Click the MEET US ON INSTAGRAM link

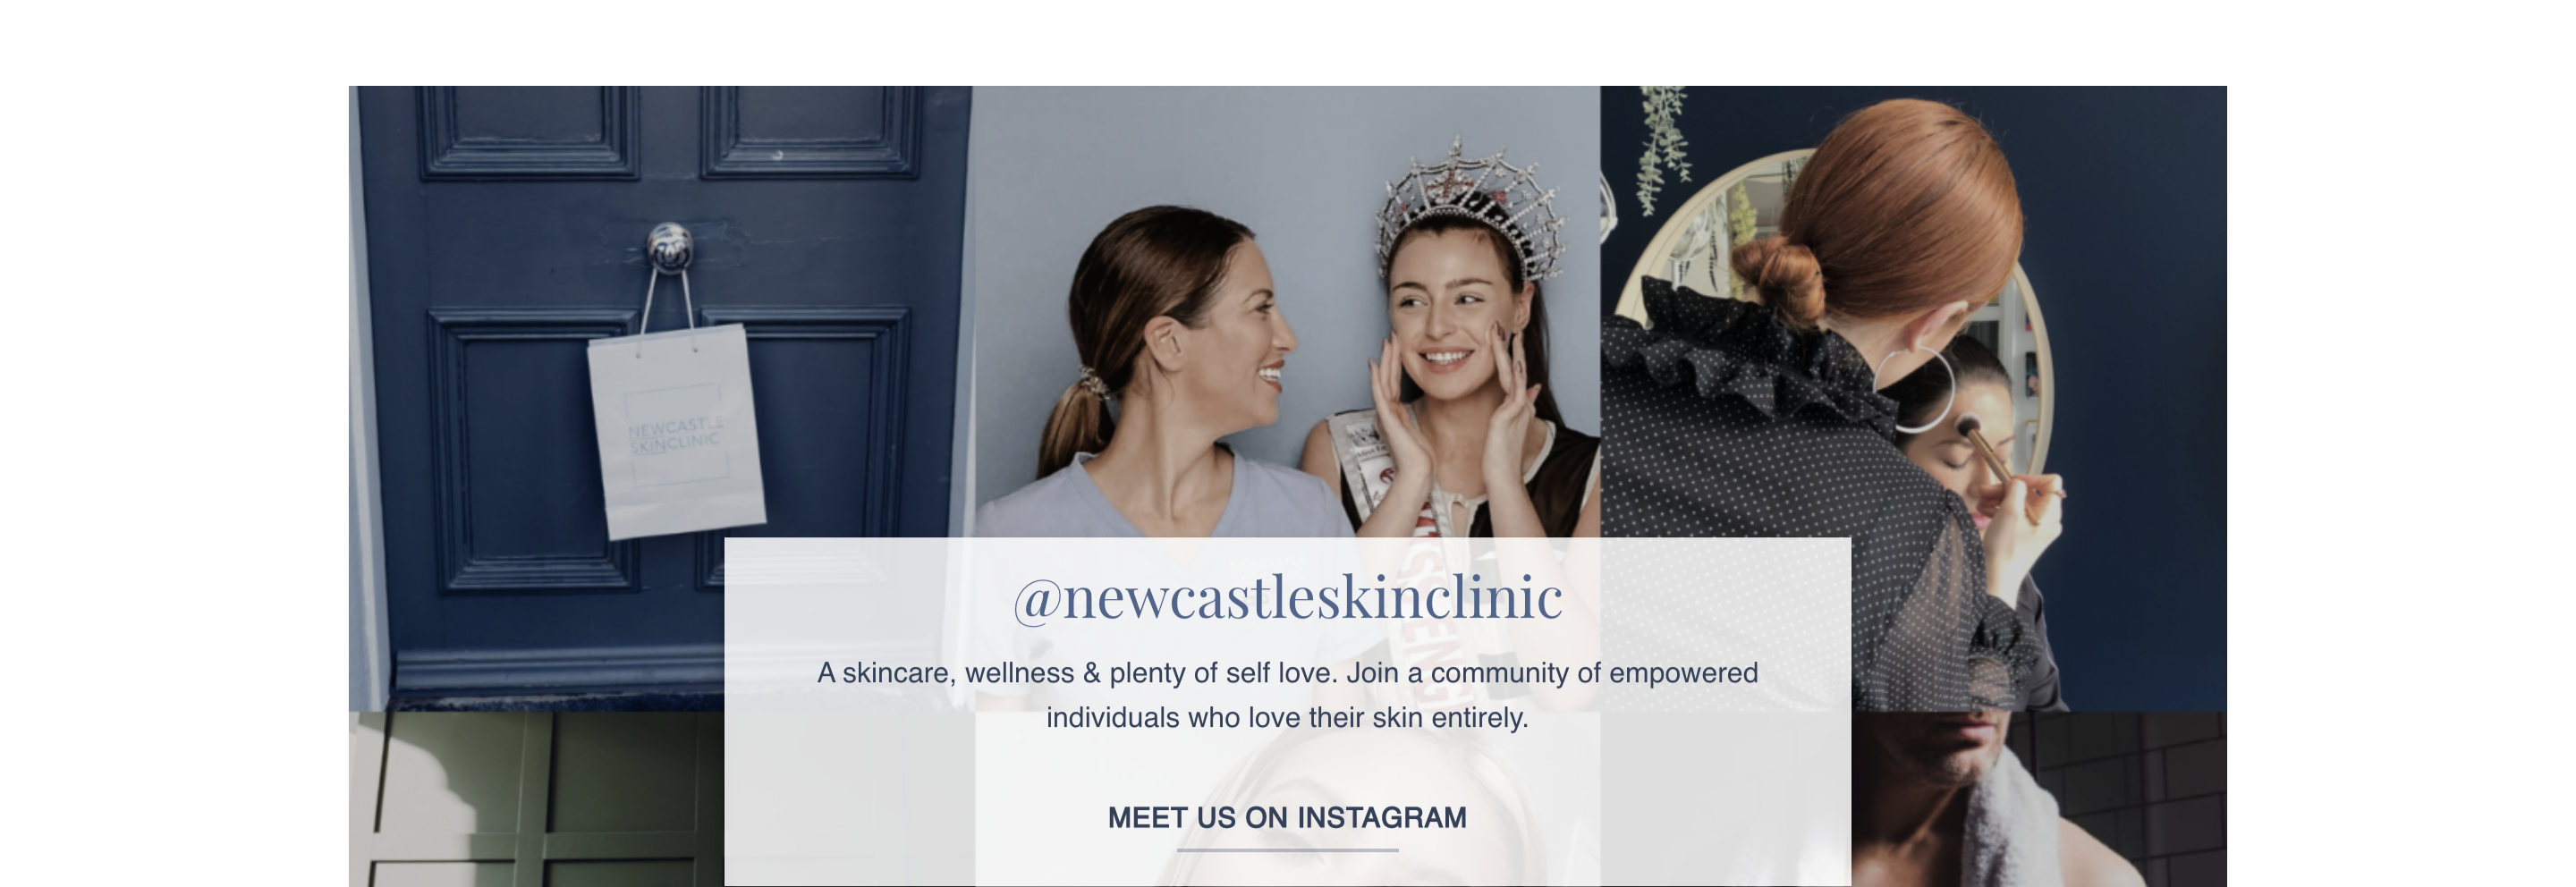[1287, 817]
